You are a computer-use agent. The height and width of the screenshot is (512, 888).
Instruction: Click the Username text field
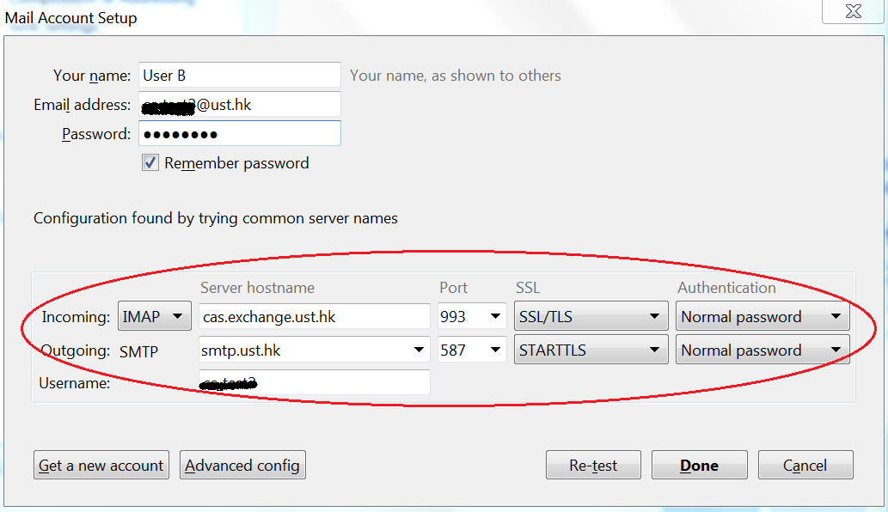point(314,383)
